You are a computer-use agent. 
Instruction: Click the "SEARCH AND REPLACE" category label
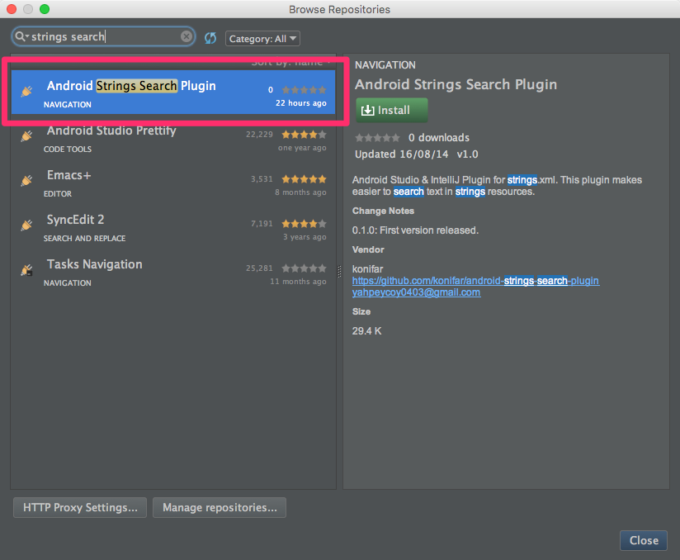click(84, 239)
